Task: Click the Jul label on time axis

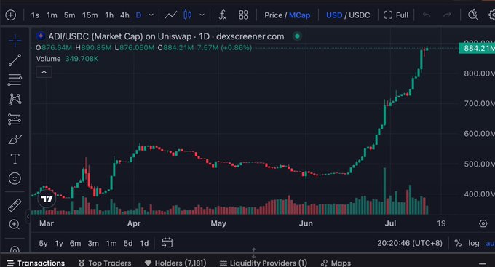Action: [x=390, y=223]
